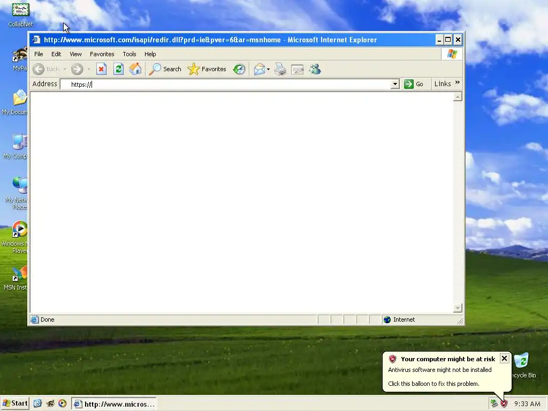Select My Network Places desktop icon
The image size is (548, 411).
[16, 193]
